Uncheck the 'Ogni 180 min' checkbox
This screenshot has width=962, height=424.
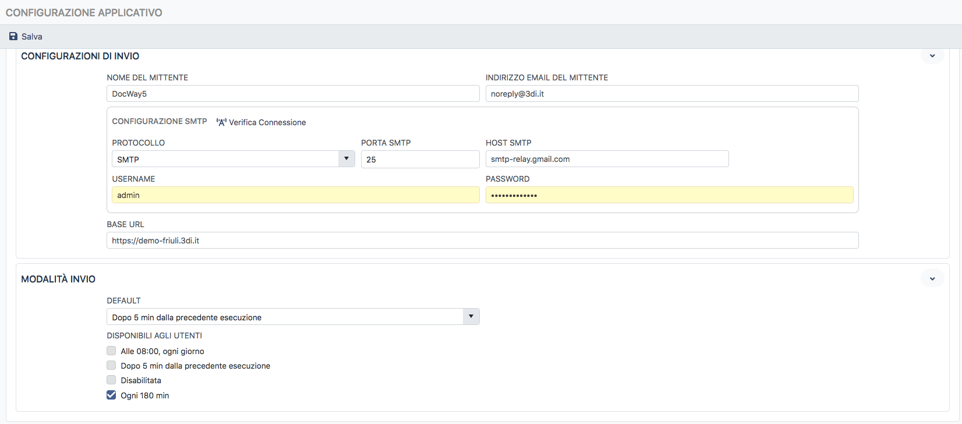111,395
